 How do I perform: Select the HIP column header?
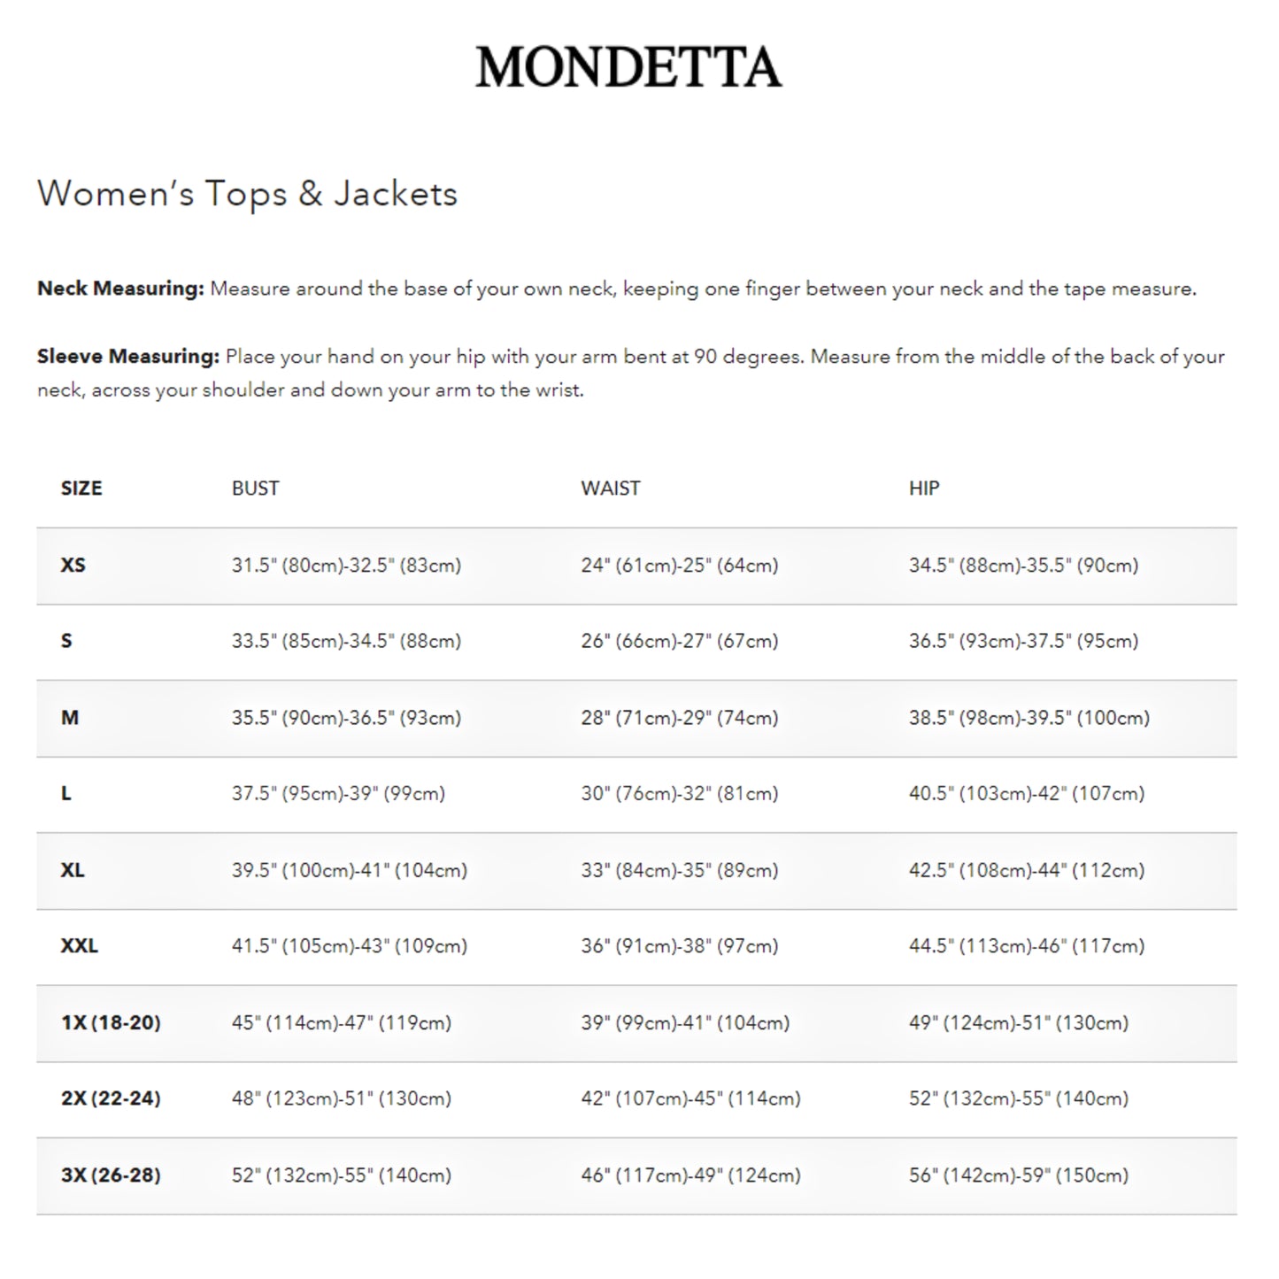[x=923, y=489]
